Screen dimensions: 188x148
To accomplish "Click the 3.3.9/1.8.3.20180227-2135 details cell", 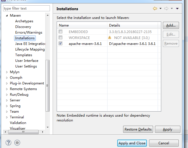I will [x=130, y=32].
